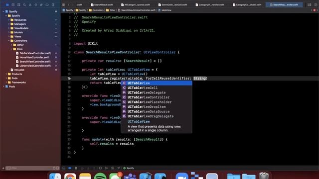
Task: Click tableView in the jump bar
Action: [165, 10]
